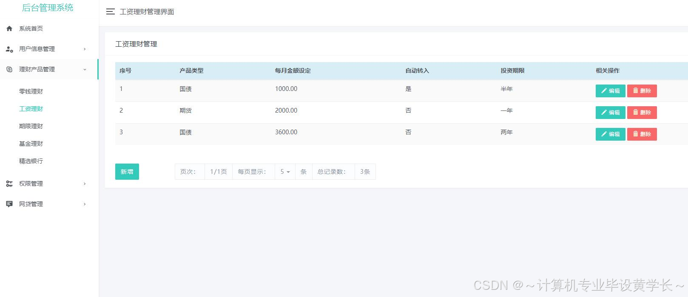688x297 pixels.
Task: Click the 序号 column header
Action: 125,71
